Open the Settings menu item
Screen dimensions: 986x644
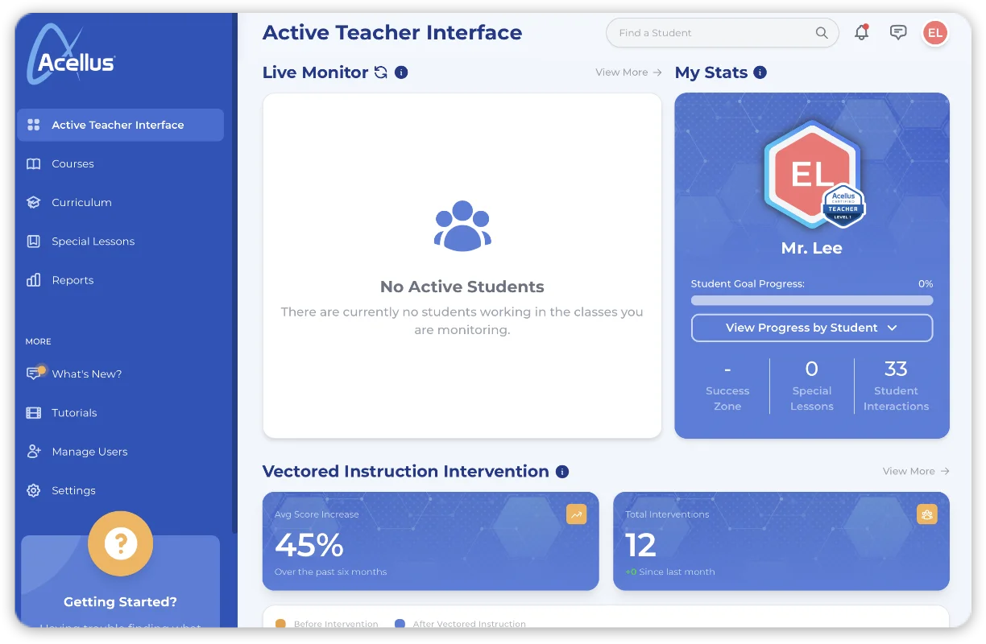click(x=120, y=490)
